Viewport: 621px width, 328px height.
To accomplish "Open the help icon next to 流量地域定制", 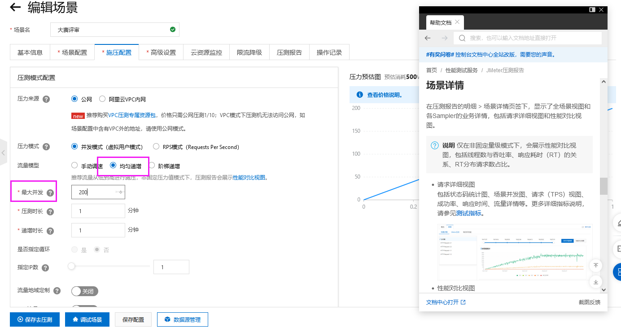I will tap(57, 291).
